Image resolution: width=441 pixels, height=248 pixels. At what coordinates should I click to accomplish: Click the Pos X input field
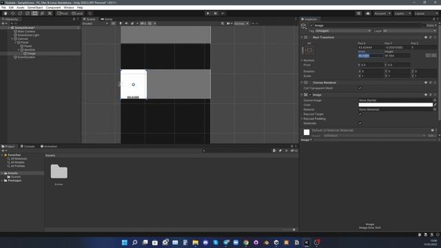click(370, 48)
